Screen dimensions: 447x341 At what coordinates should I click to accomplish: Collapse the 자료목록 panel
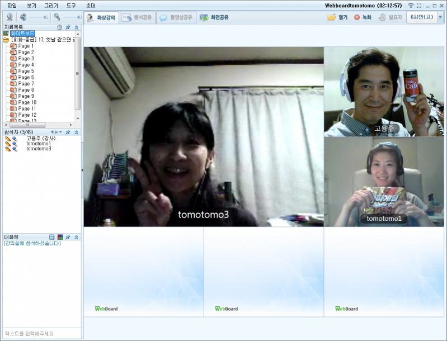tap(76, 27)
